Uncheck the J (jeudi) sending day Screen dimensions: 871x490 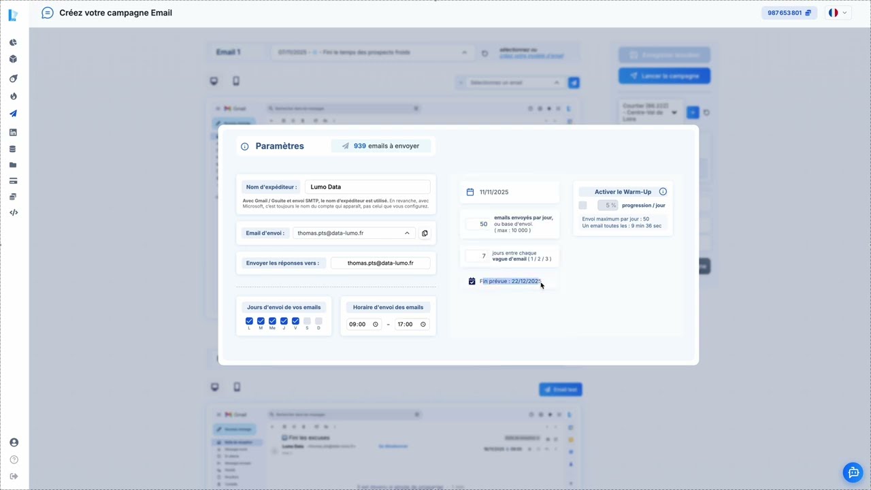(284, 321)
